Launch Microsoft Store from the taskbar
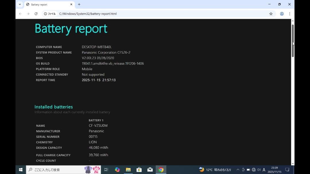 point(139,170)
